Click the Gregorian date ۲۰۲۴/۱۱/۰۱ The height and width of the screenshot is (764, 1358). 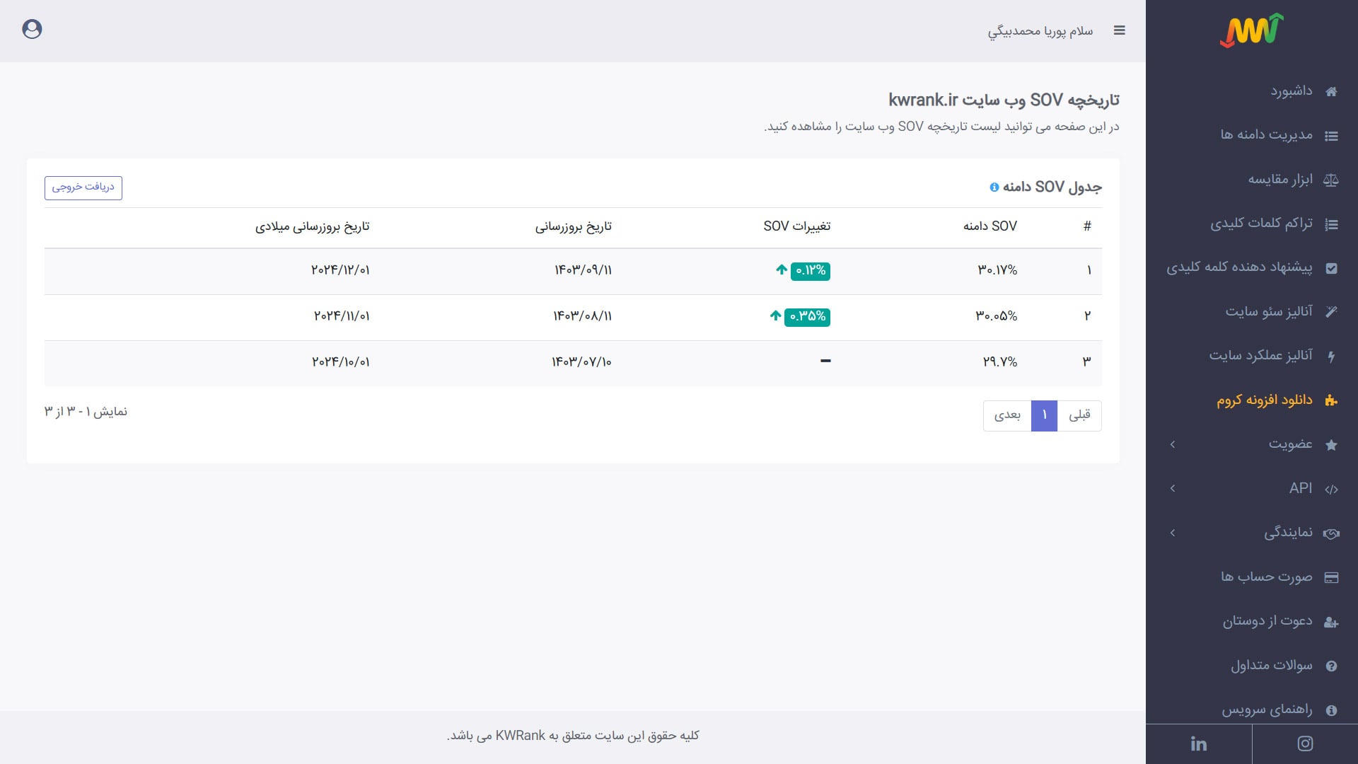click(342, 316)
